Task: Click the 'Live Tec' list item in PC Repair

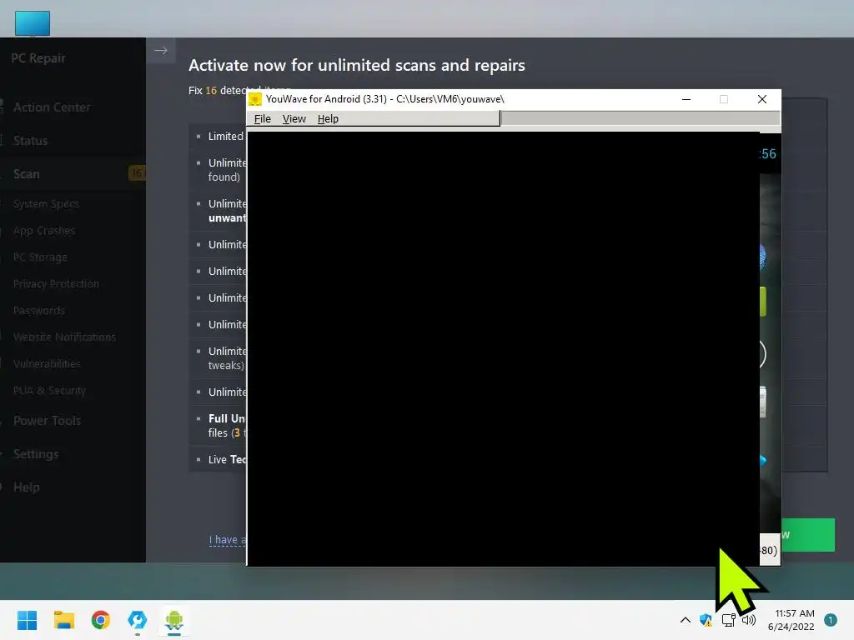Action: point(227,459)
